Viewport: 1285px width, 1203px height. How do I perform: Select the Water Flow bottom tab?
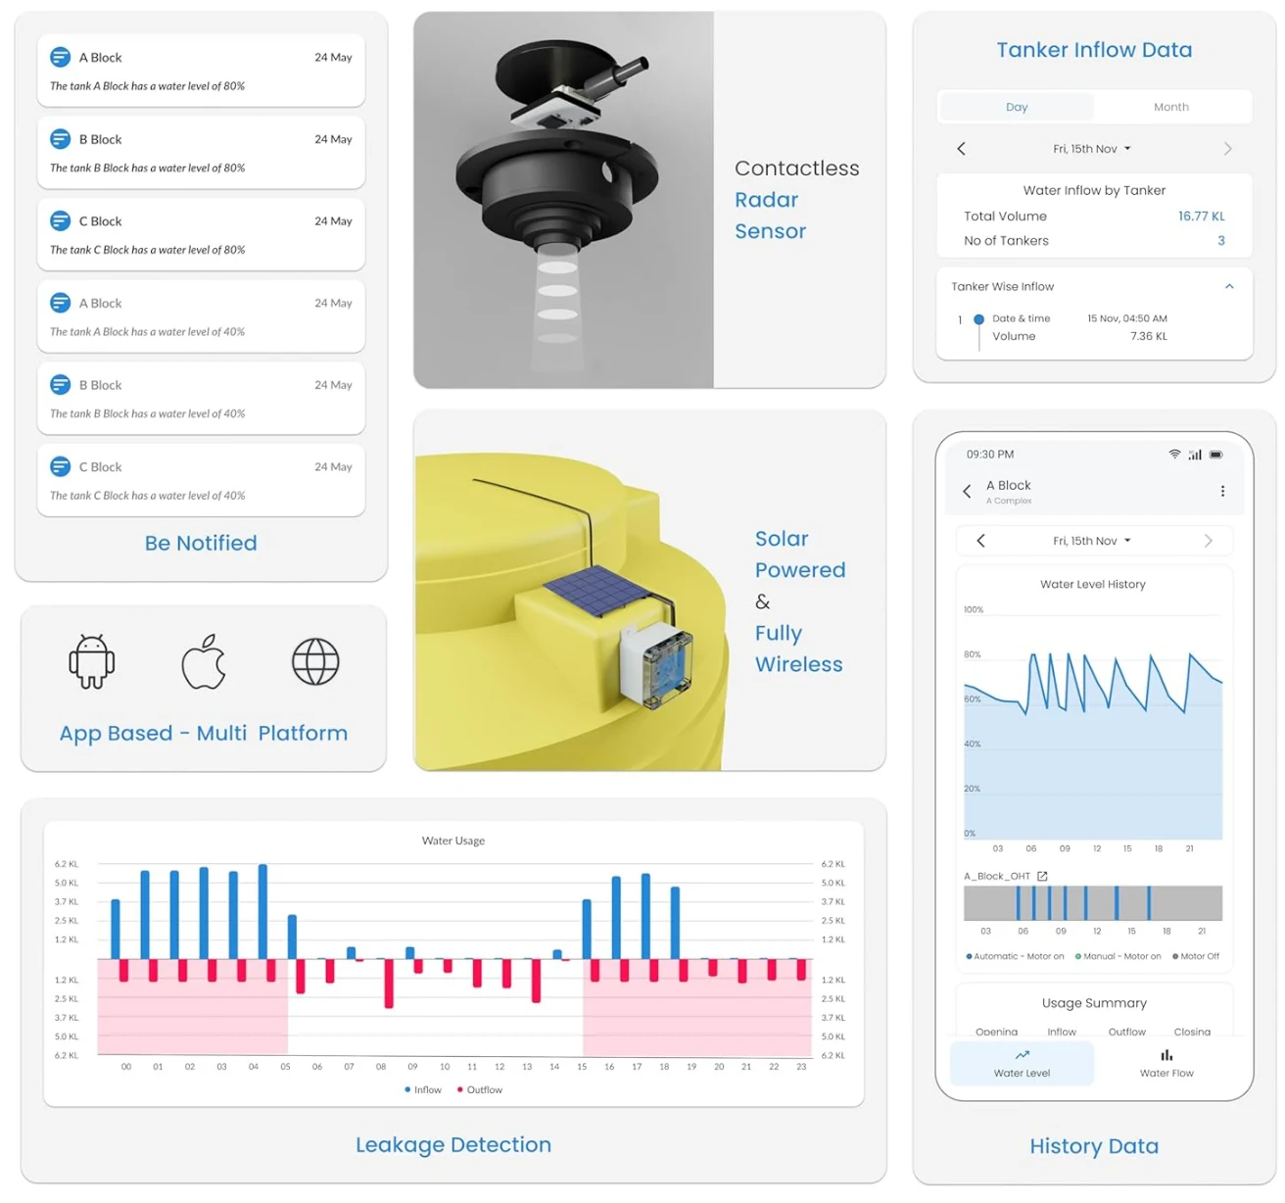(1166, 1063)
